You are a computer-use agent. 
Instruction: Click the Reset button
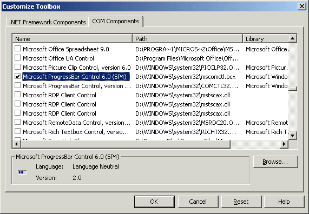click(241, 202)
